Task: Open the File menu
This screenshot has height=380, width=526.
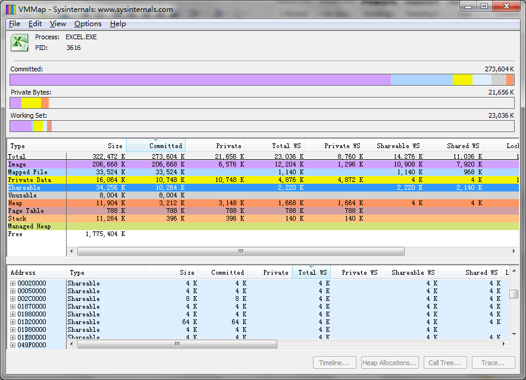Action: point(14,24)
